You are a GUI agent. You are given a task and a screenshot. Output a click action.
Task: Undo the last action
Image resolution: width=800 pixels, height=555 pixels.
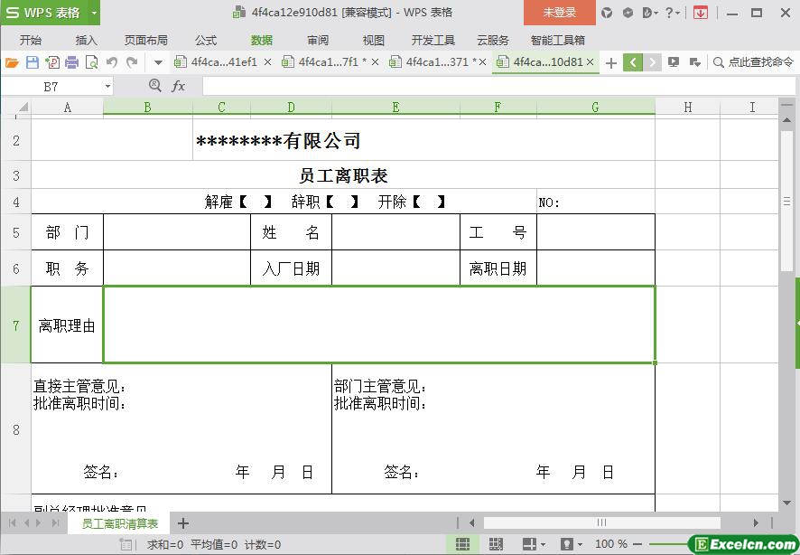click(112, 62)
